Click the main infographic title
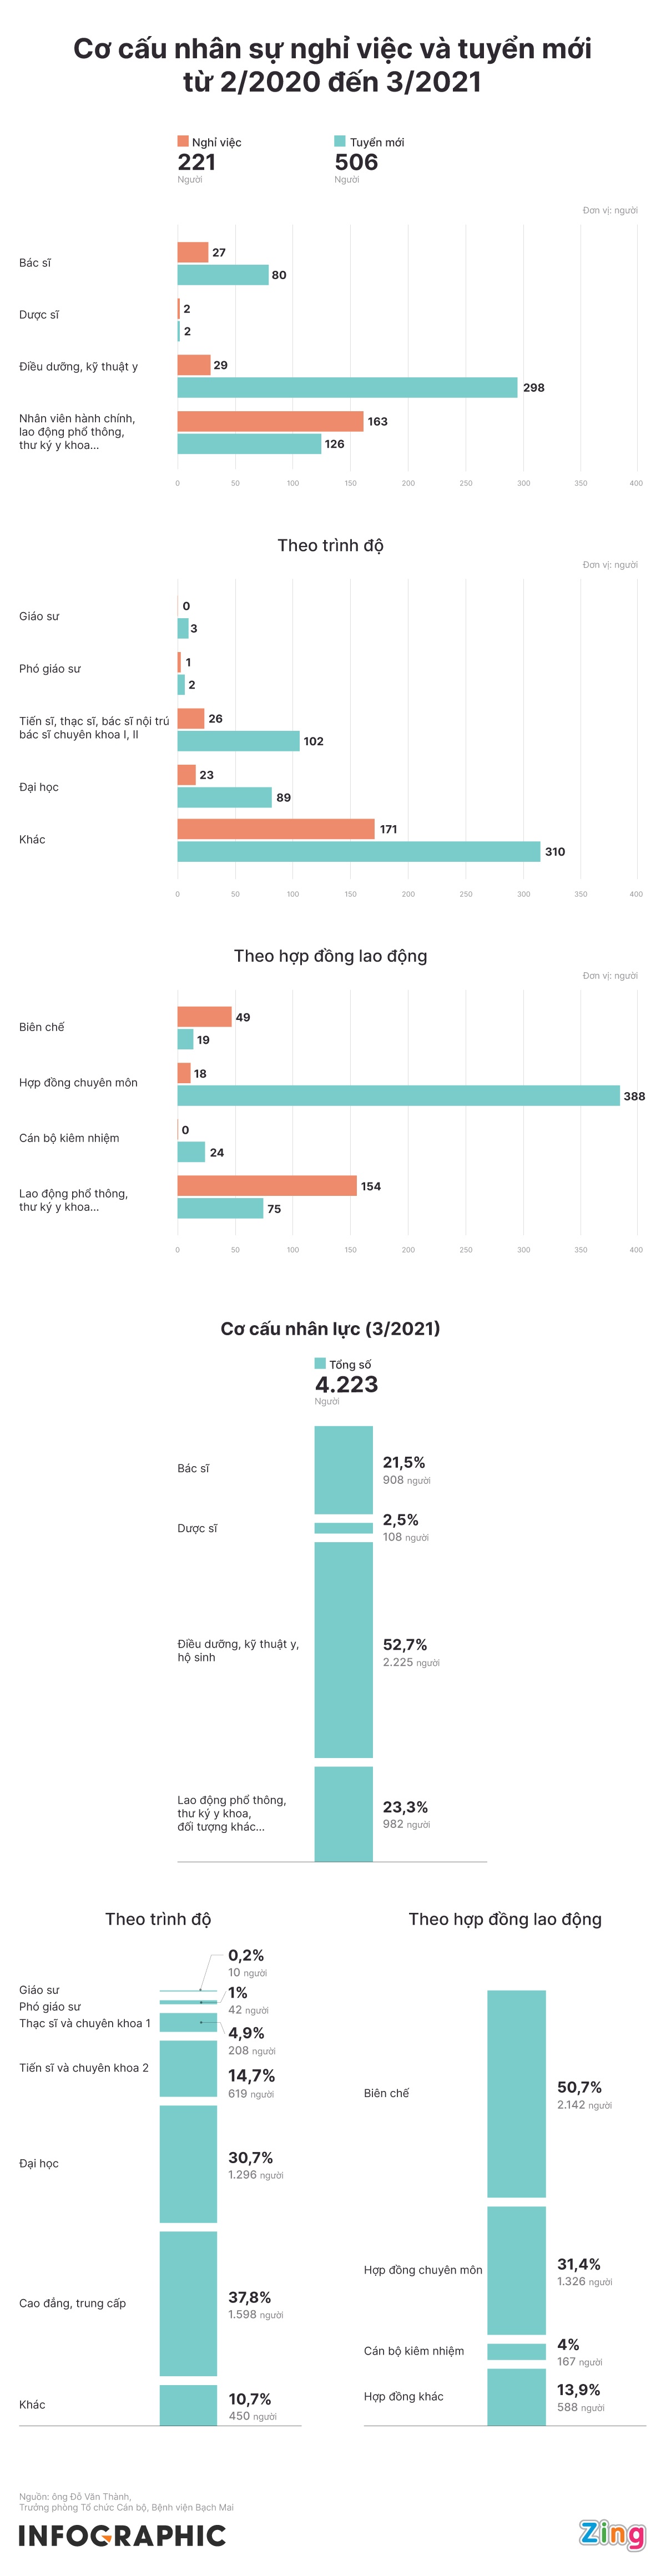 (332, 65)
